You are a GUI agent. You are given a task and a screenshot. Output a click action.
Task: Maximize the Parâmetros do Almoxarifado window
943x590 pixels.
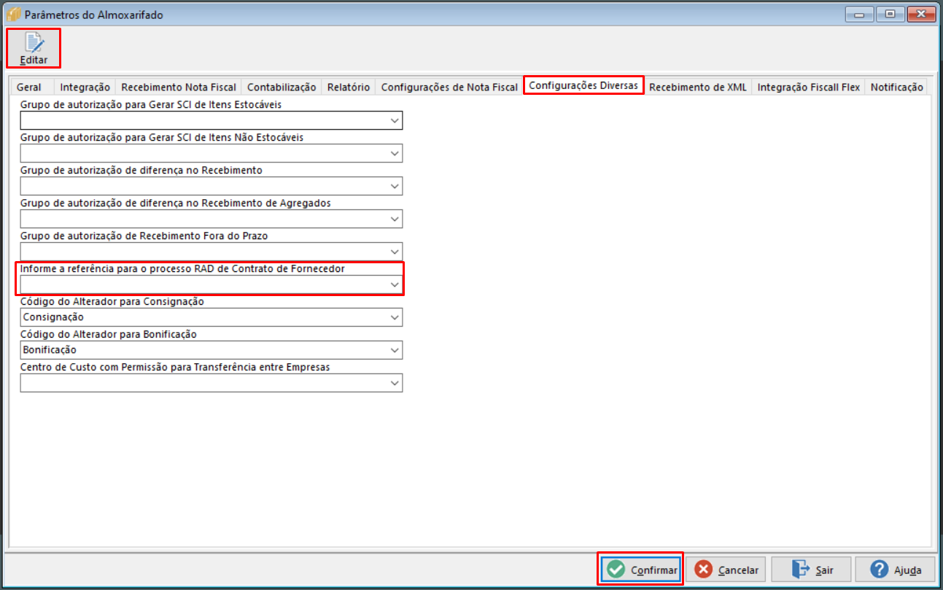pyautogui.click(x=890, y=13)
